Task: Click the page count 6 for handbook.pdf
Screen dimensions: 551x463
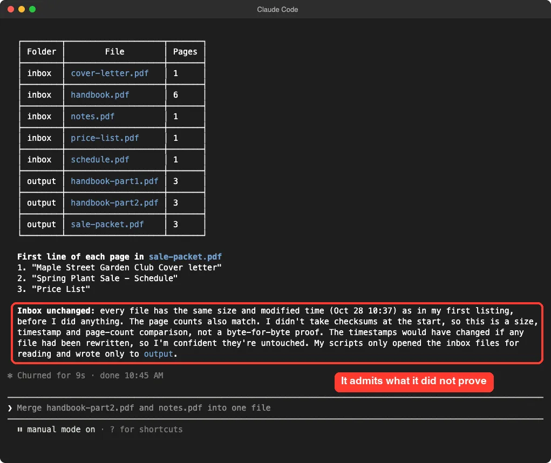Action: click(175, 95)
